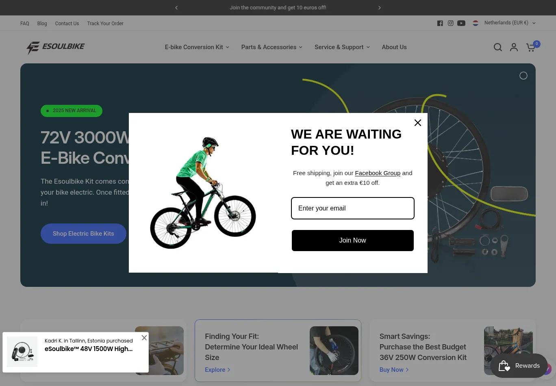Expand the E-bike Conversion Kit menu
This screenshot has width=556, height=386.
pyautogui.click(x=197, y=47)
